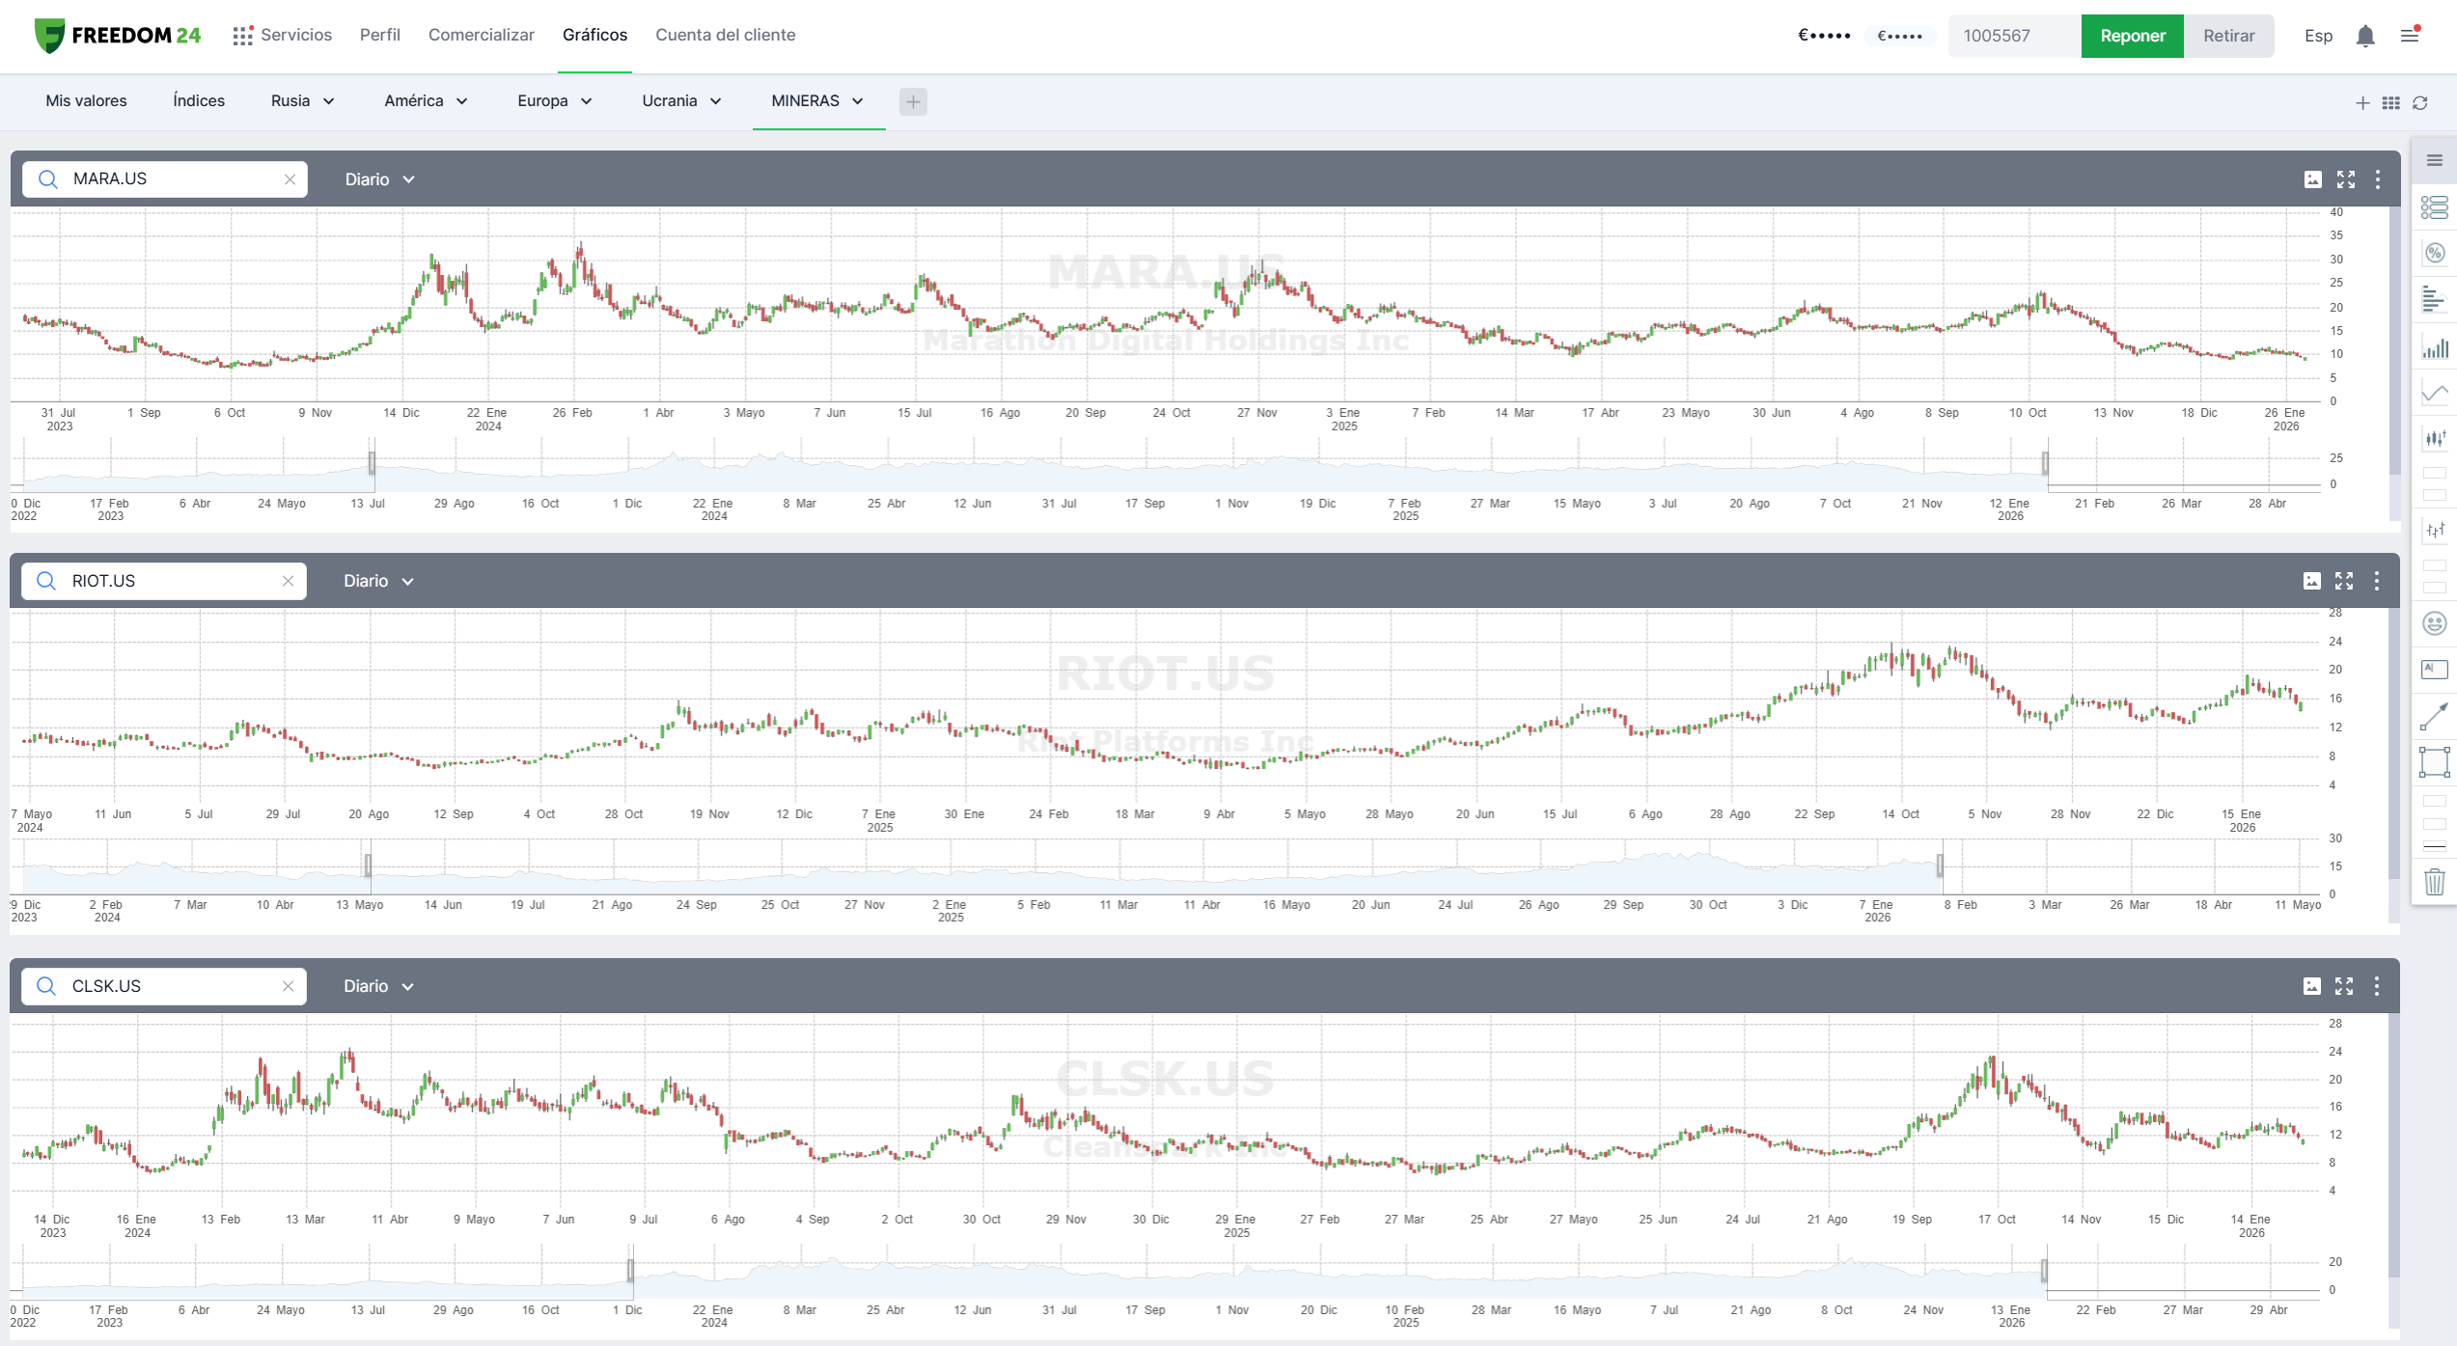Click the notifications bell icon
This screenshot has width=2457, height=1346.
[2364, 36]
